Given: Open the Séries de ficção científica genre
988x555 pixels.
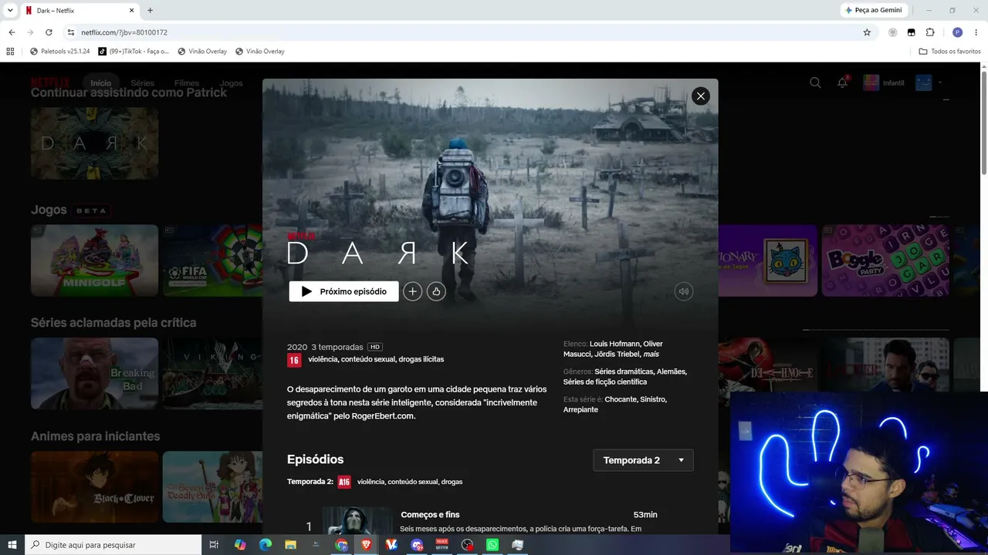Looking at the screenshot, I should [605, 382].
